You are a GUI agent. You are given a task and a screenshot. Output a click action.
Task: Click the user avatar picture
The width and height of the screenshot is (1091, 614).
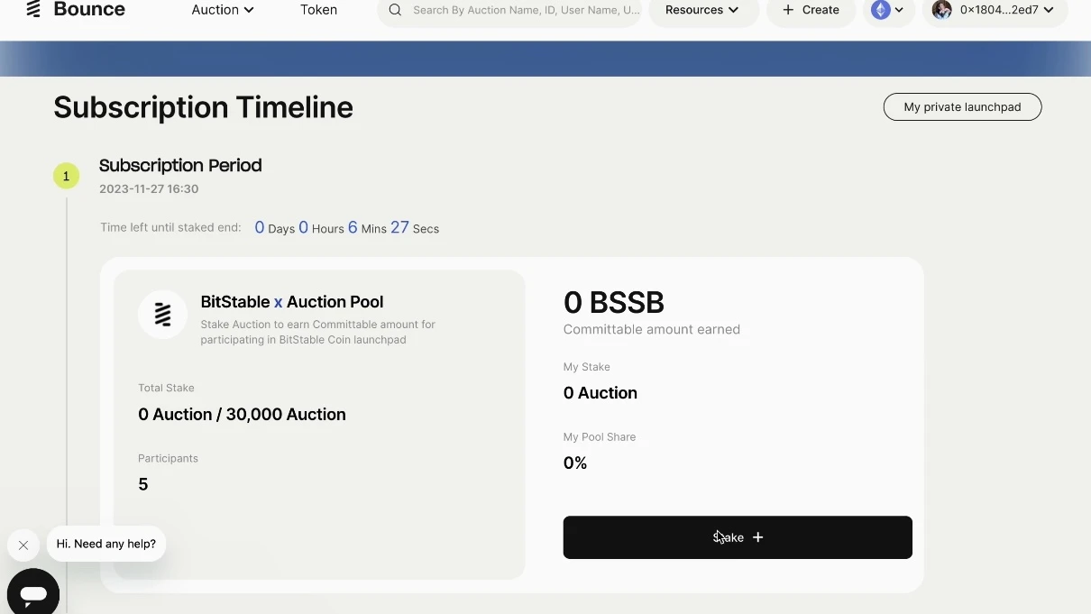(x=941, y=9)
